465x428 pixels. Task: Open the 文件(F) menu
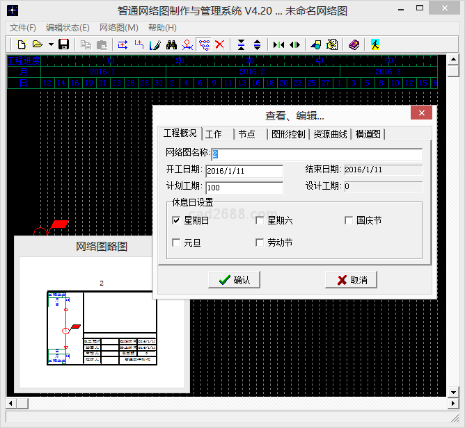tap(23, 28)
